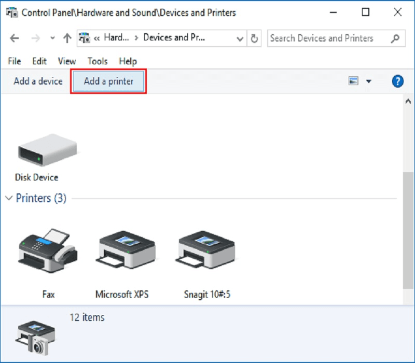Collapse the Printers (3) group
This screenshot has height=363, width=415.
[9, 198]
